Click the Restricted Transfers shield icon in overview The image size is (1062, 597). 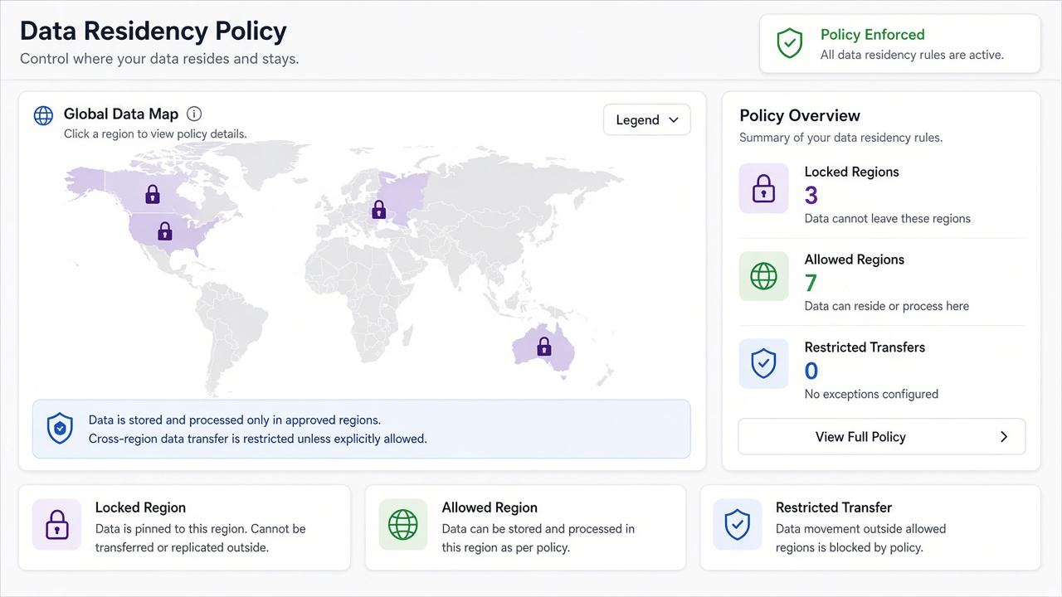(x=763, y=363)
